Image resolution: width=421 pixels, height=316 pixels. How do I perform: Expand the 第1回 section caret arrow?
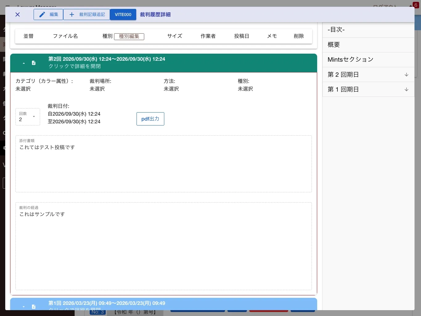click(24, 307)
